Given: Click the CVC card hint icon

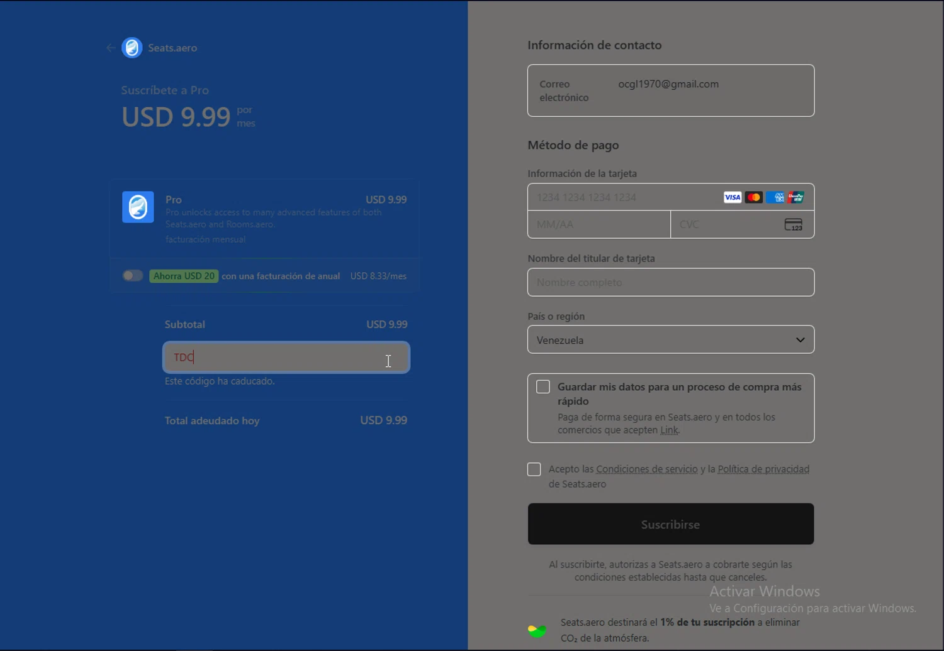Looking at the screenshot, I should click(794, 224).
